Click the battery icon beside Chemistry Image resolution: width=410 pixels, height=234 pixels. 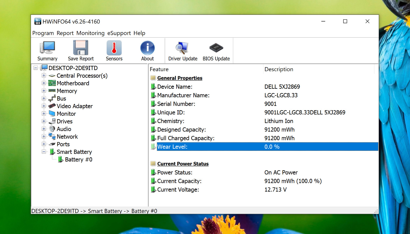[153, 121]
